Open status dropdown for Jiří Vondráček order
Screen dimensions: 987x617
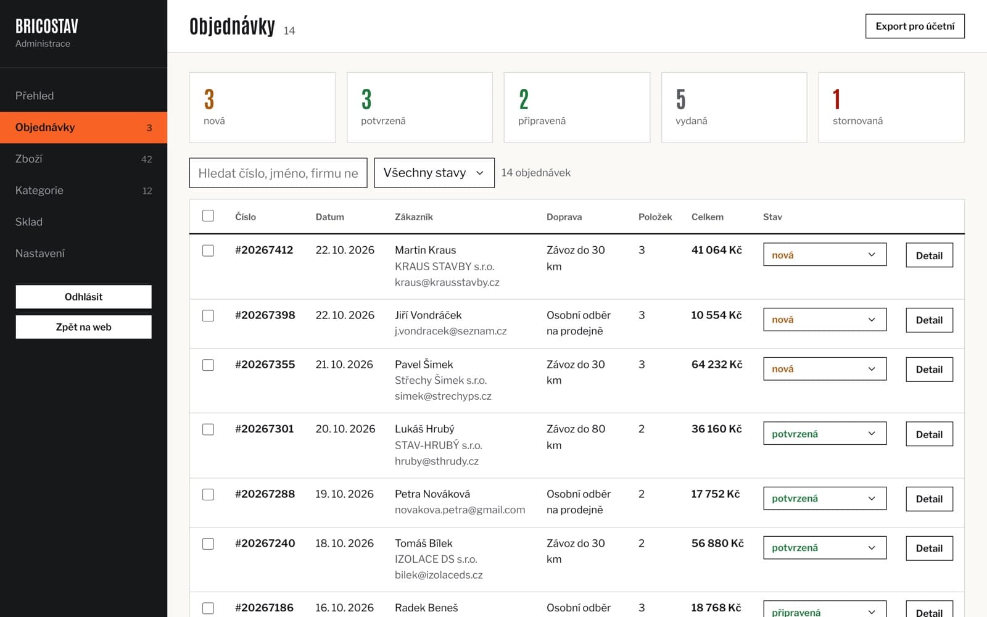(x=825, y=320)
